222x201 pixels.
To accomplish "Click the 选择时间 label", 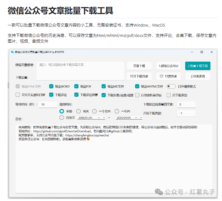I will pyautogui.click(x=66, y=104).
